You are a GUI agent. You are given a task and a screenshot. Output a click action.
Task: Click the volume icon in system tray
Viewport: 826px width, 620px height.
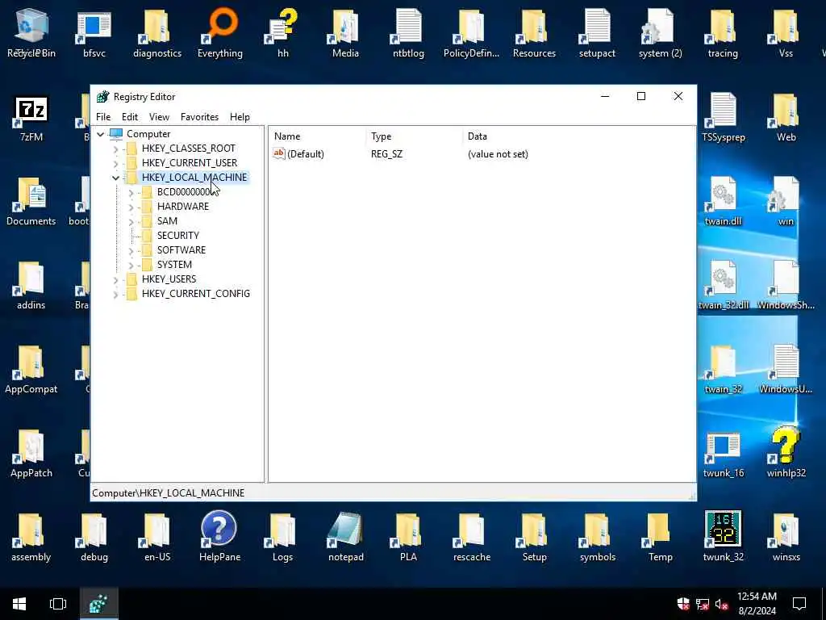[x=722, y=604]
